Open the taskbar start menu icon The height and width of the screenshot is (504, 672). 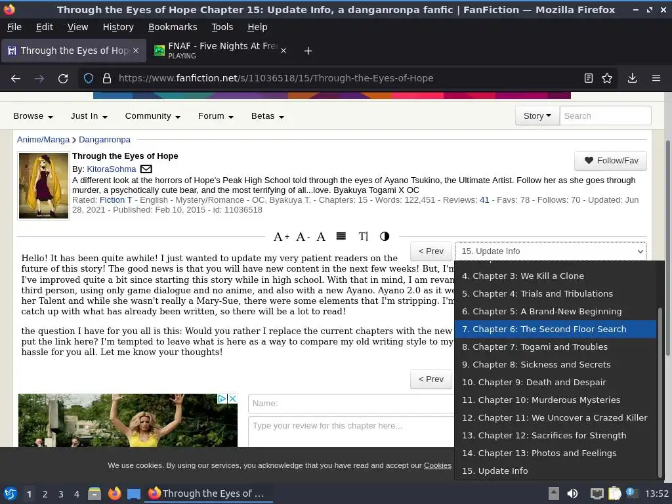10,493
